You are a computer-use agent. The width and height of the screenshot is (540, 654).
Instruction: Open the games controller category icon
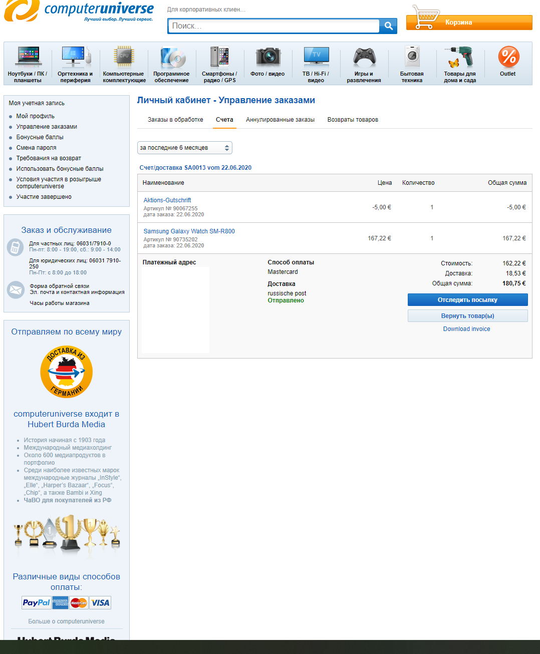click(x=364, y=57)
